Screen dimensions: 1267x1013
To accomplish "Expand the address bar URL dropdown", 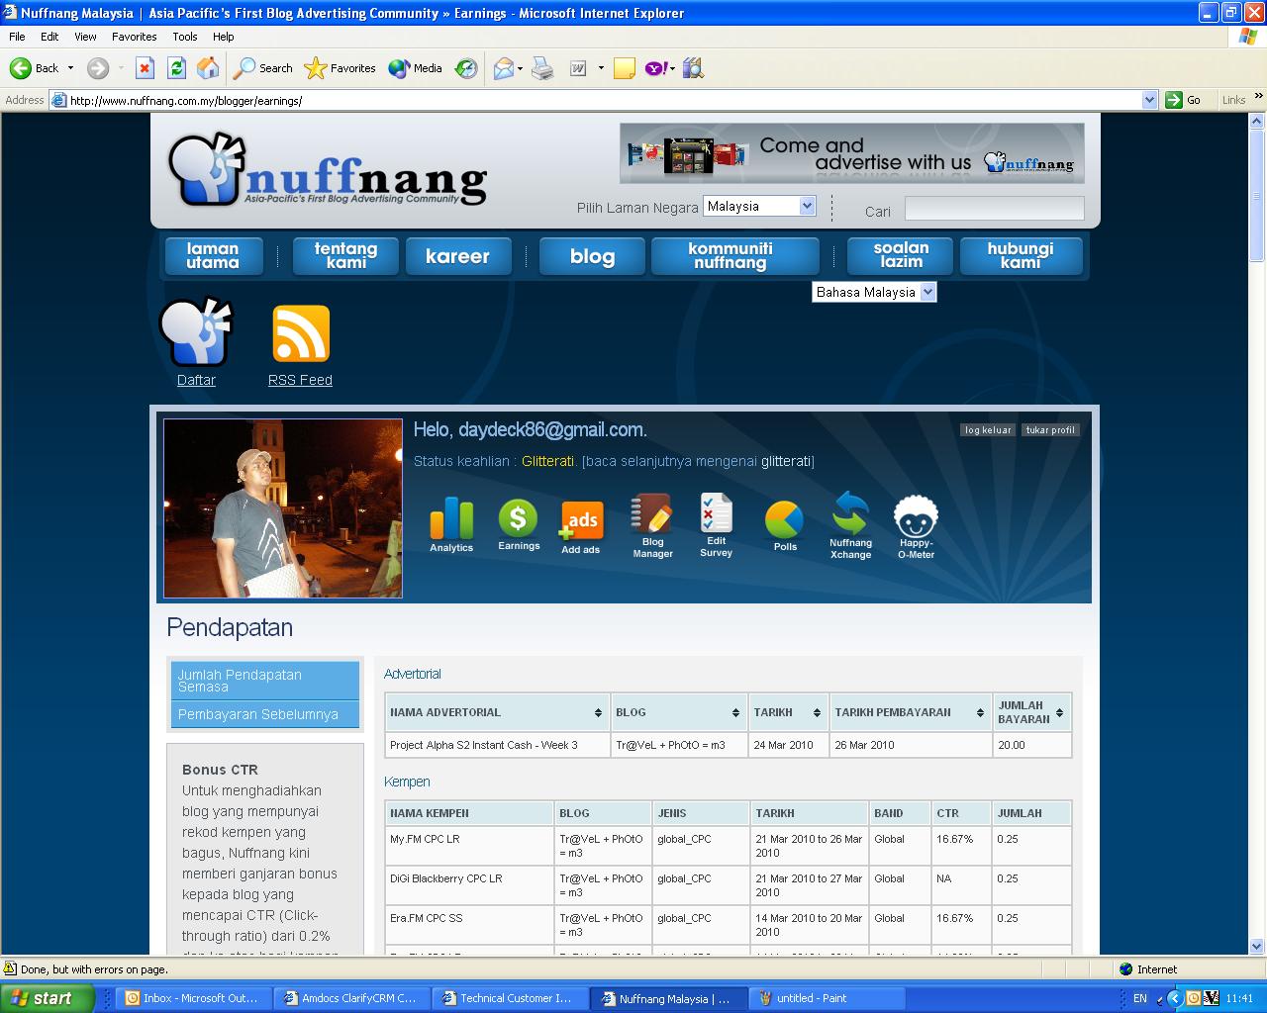I will [x=1149, y=100].
